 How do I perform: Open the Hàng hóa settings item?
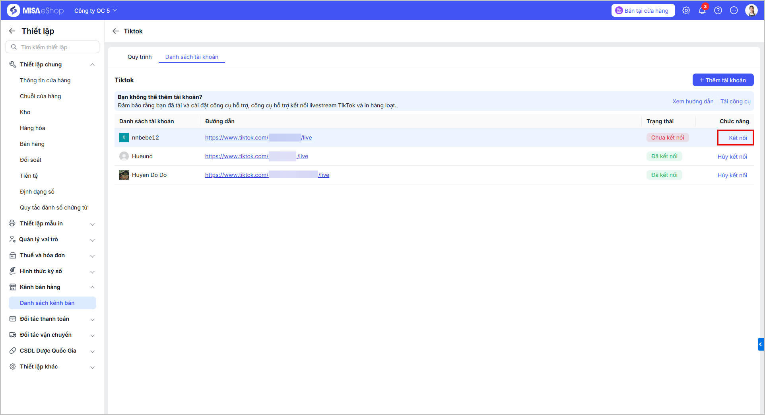[x=33, y=128]
